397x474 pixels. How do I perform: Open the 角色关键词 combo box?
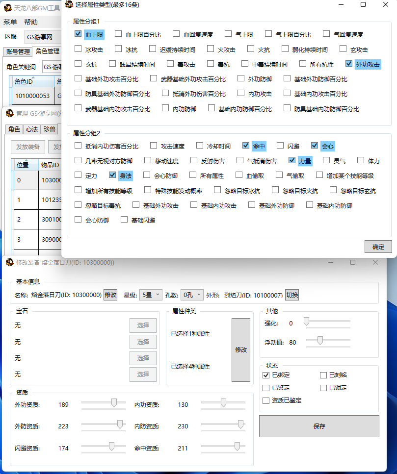[51, 67]
